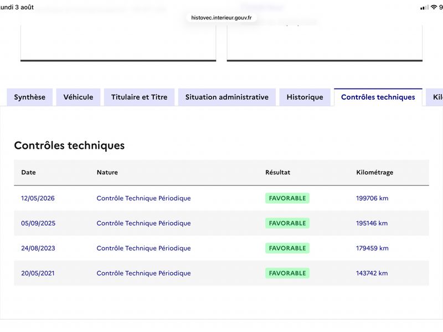This screenshot has width=443, height=332.
Task: Select the date 12/05/2026
Action: point(38,198)
